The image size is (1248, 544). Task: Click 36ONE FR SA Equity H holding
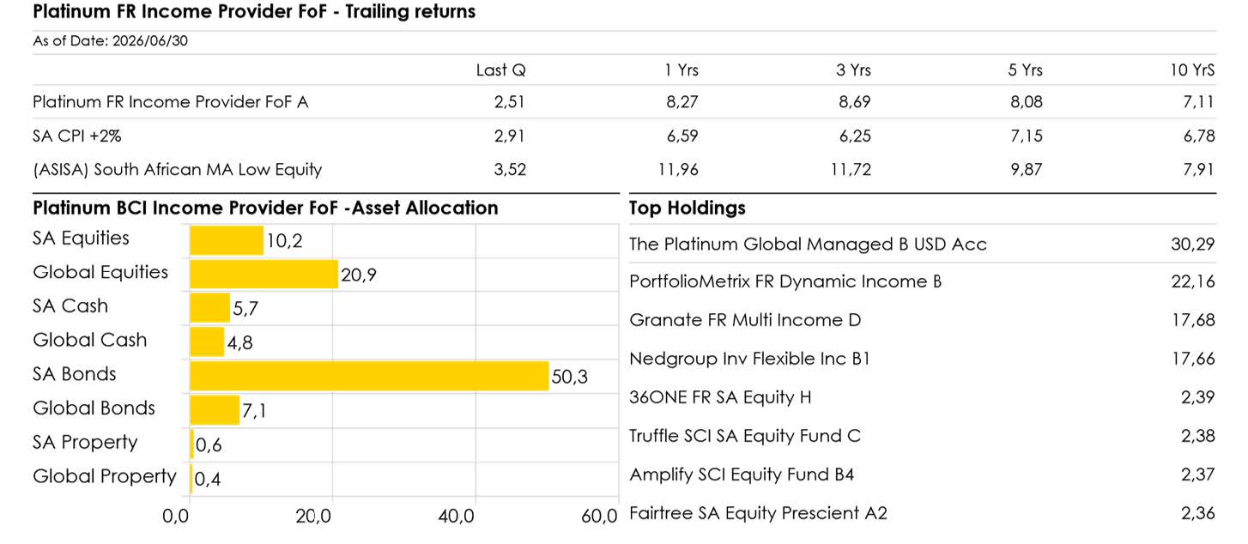(x=720, y=397)
